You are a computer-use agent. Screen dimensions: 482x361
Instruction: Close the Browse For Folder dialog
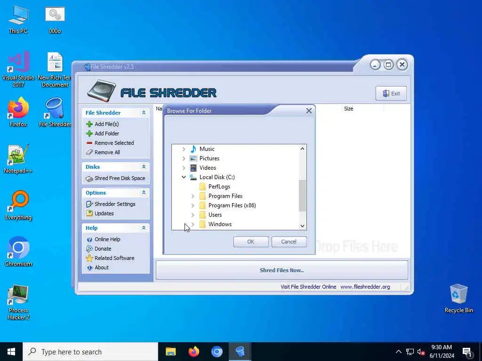(x=309, y=111)
